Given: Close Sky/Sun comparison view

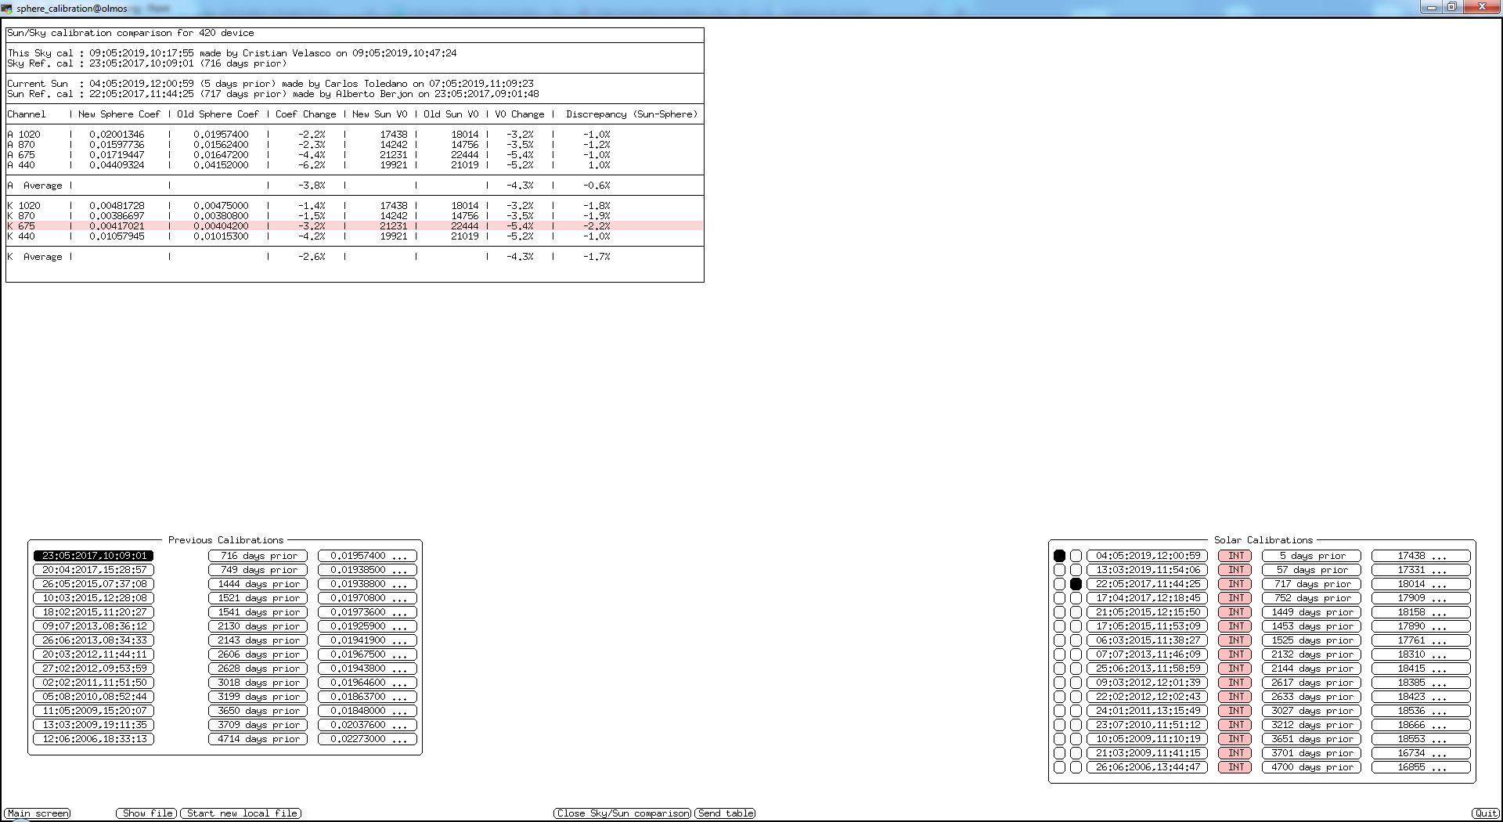Looking at the screenshot, I should click(x=622, y=813).
